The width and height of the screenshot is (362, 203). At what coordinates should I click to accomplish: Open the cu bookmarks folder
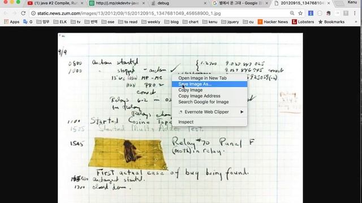coord(248,22)
